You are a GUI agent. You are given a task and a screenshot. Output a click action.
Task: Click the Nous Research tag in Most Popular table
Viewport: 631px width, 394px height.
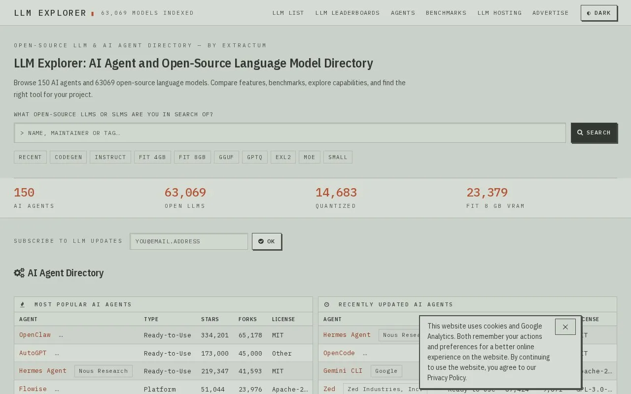(x=104, y=371)
